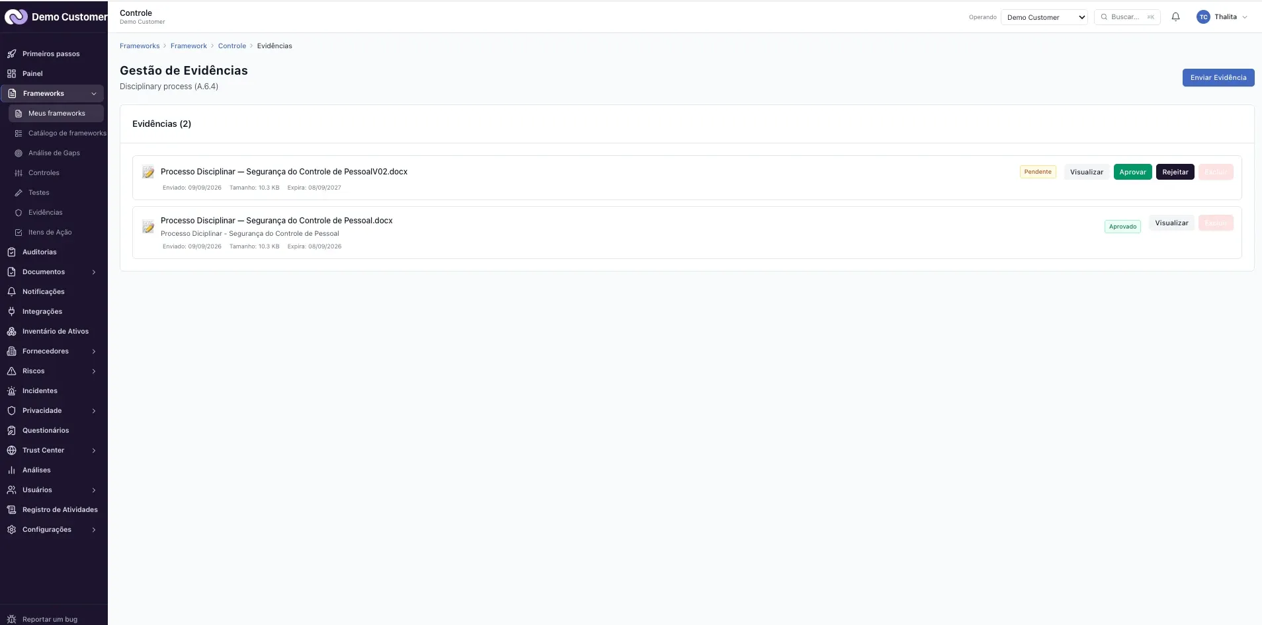The image size is (1262, 625).
Task: Go to Controles menu item
Action: tap(56, 172)
